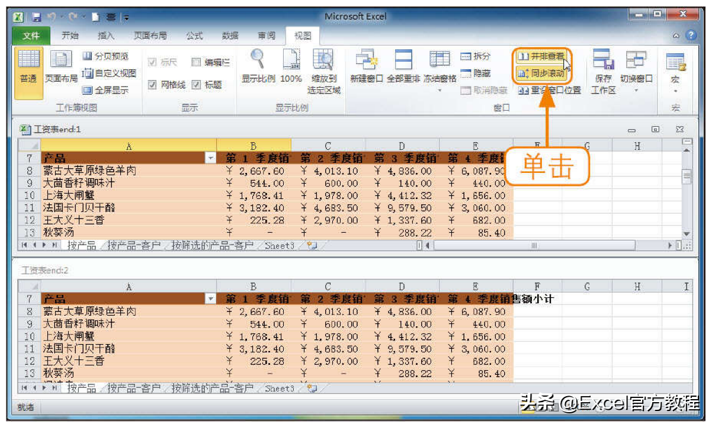Click horizontal scrollbar in top window
Viewport: 712px width, 424px height.
coord(534,245)
